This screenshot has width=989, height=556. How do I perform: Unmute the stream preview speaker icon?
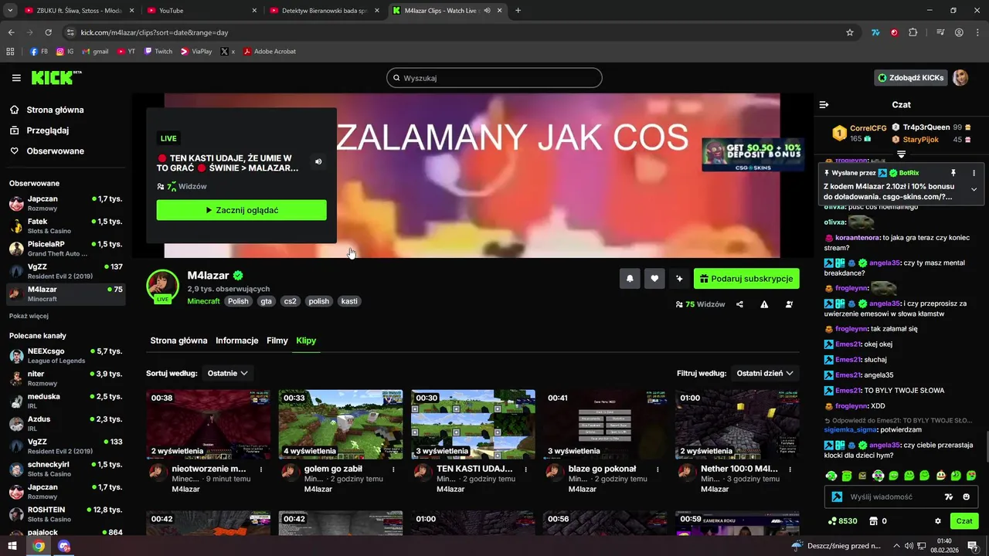click(318, 161)
